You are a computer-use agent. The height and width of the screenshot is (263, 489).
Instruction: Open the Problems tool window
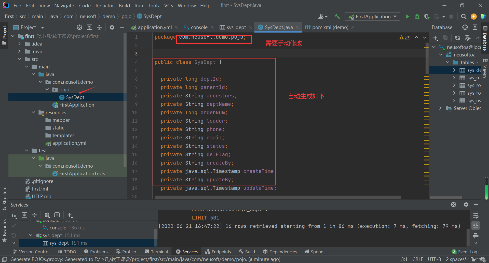(96, 252)
